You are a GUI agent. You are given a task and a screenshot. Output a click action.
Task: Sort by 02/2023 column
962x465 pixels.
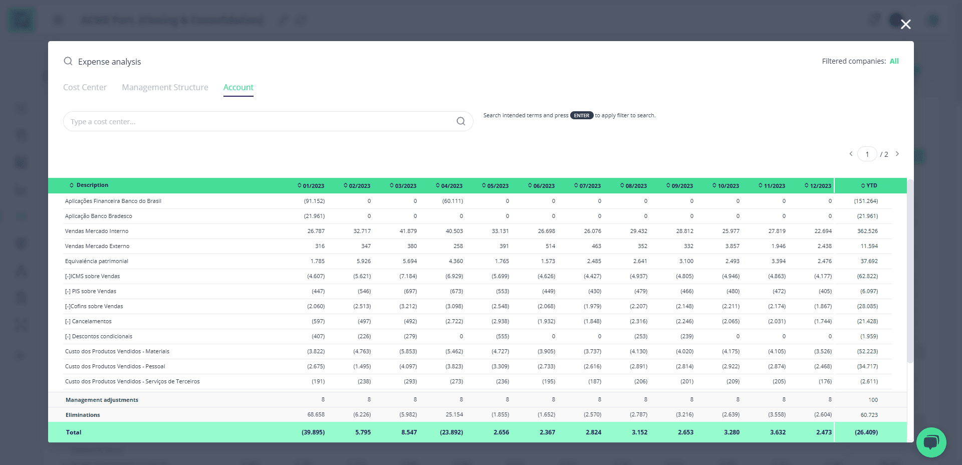[357, 185]
